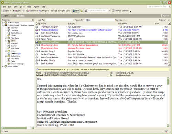The image size is (172, 134).
Task: Select the email from Adam Porter
Action: tap(101, 39)
